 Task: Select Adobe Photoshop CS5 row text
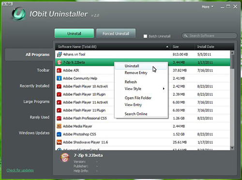pos(79,135)
